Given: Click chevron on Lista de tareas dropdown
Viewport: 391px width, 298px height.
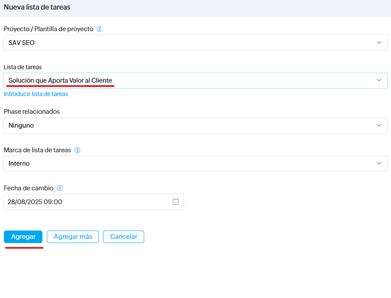Looking at the screenshot, I should click(379, 80).
